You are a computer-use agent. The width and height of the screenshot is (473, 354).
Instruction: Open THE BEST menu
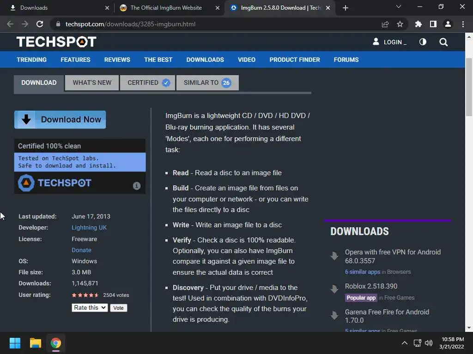pos(158,59)
